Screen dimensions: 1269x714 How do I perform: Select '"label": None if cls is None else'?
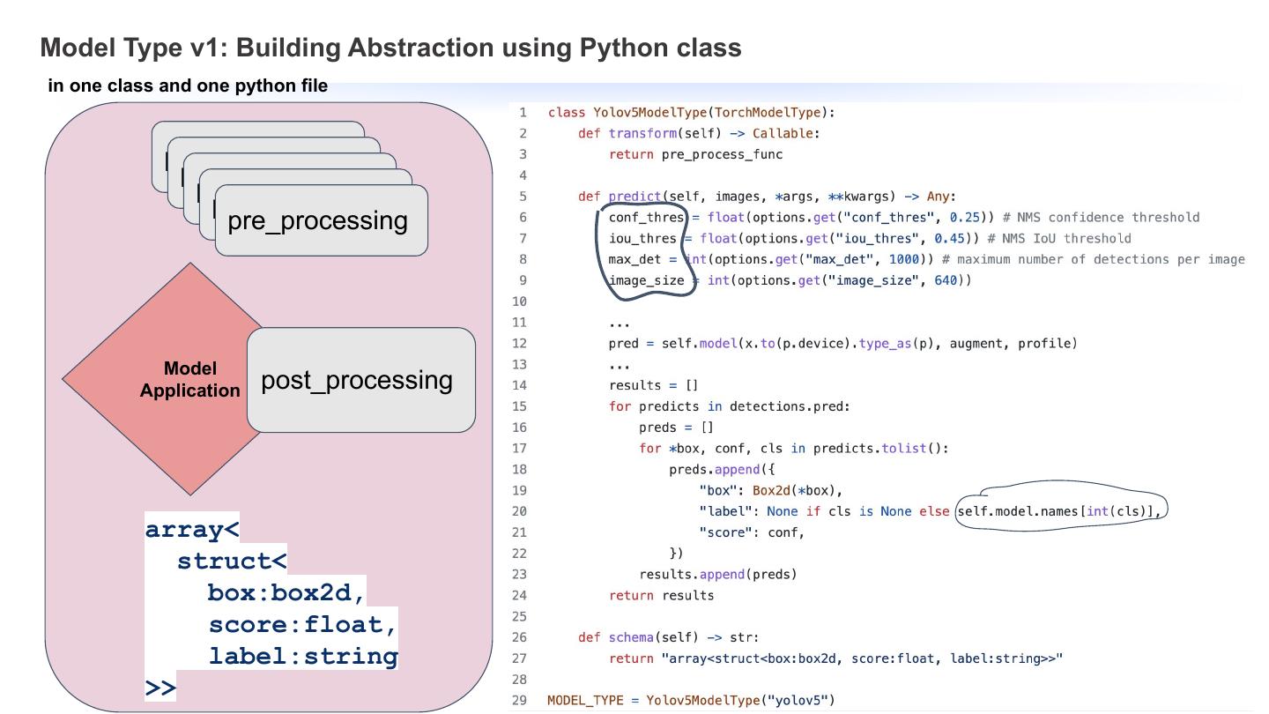824,511
